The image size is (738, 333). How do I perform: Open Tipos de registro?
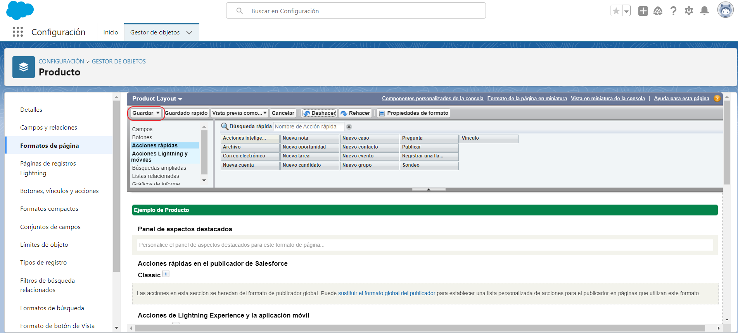click(x=43, y=263)
